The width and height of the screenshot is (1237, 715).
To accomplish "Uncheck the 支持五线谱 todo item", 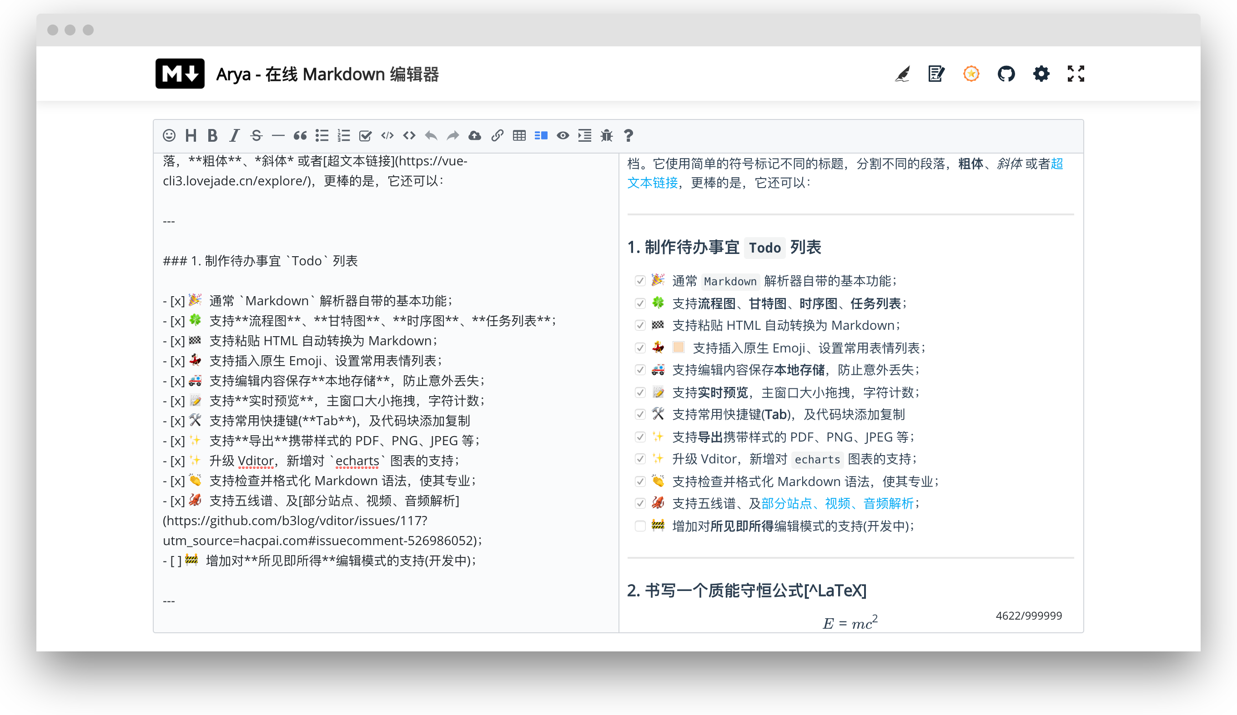I will coord(640,504).
